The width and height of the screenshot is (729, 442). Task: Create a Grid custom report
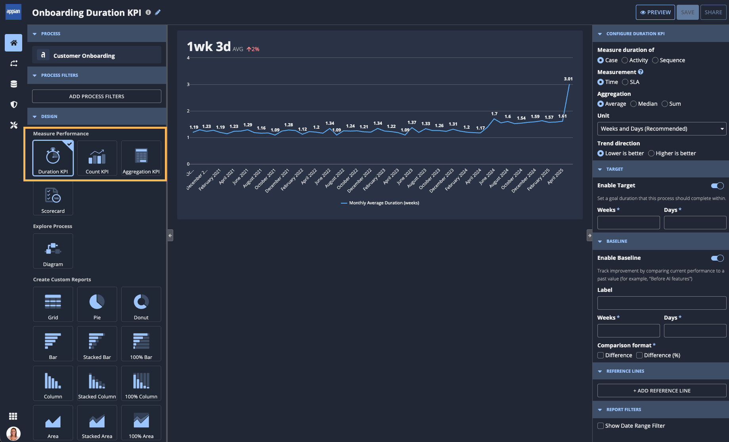pyautogui.click(x=53, y=304)
